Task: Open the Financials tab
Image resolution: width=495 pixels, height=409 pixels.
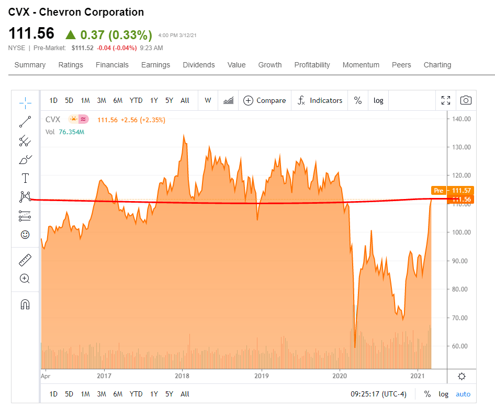Action: click(112, 65)
